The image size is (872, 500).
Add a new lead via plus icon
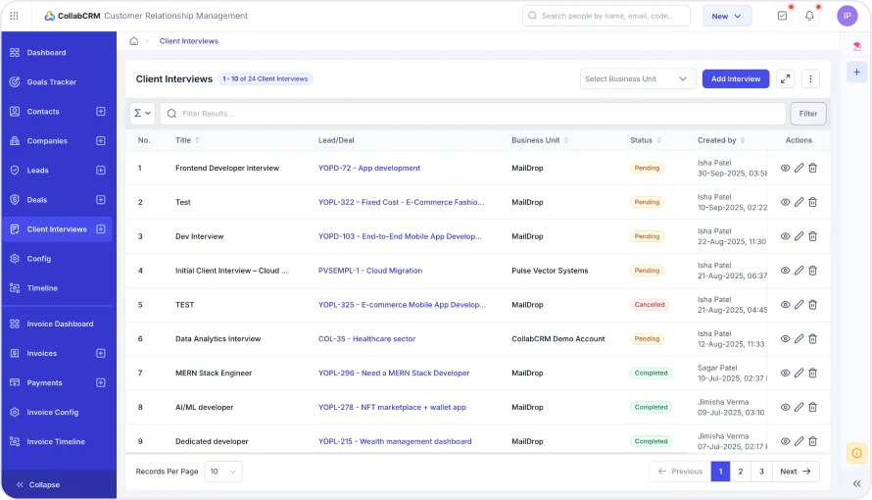click(x=101, y=171)
